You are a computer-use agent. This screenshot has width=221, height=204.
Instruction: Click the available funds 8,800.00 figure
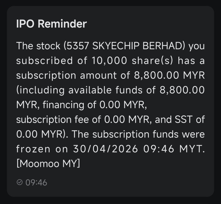tap(182, 90)
